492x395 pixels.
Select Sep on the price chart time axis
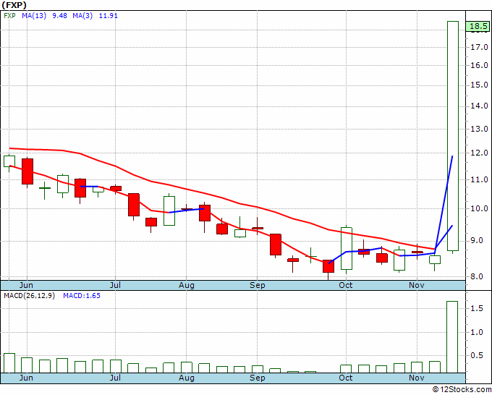point(257,285)
